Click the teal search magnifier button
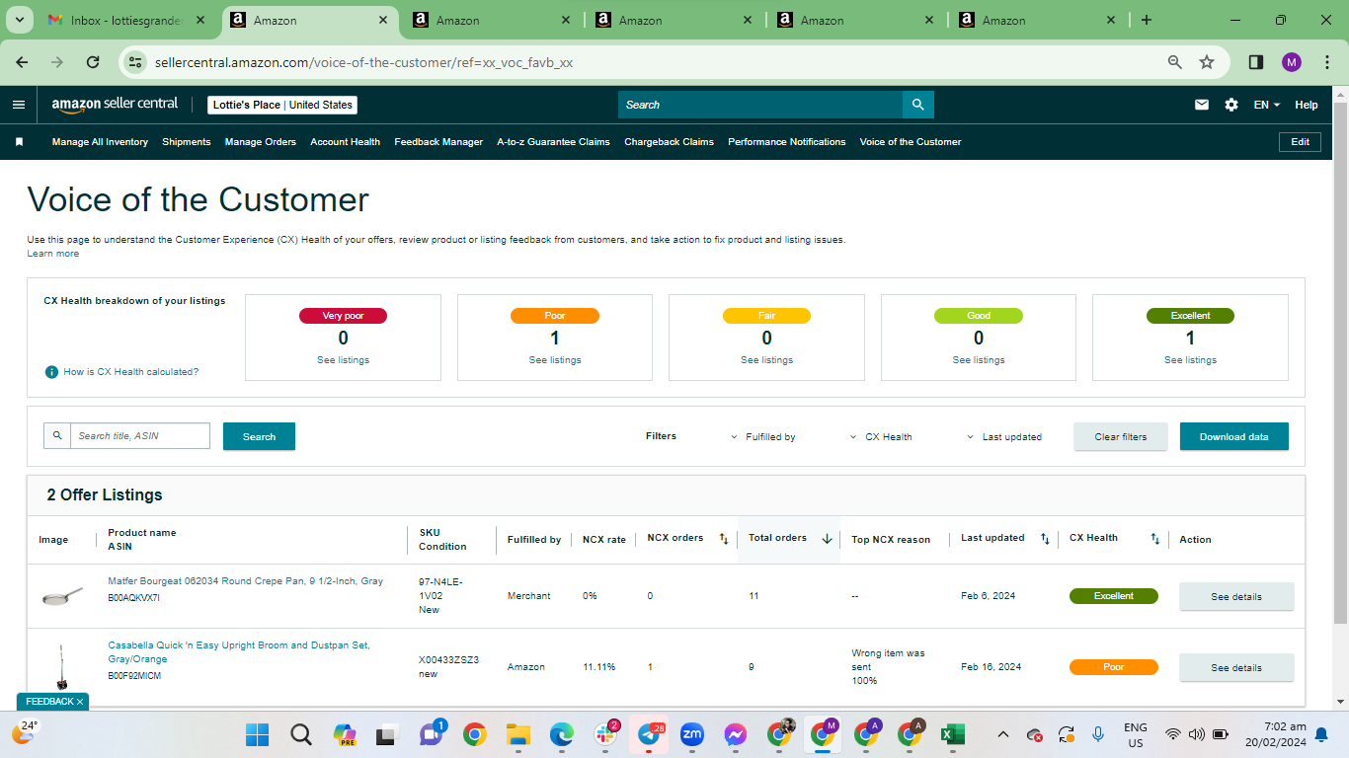 (918, 105)
